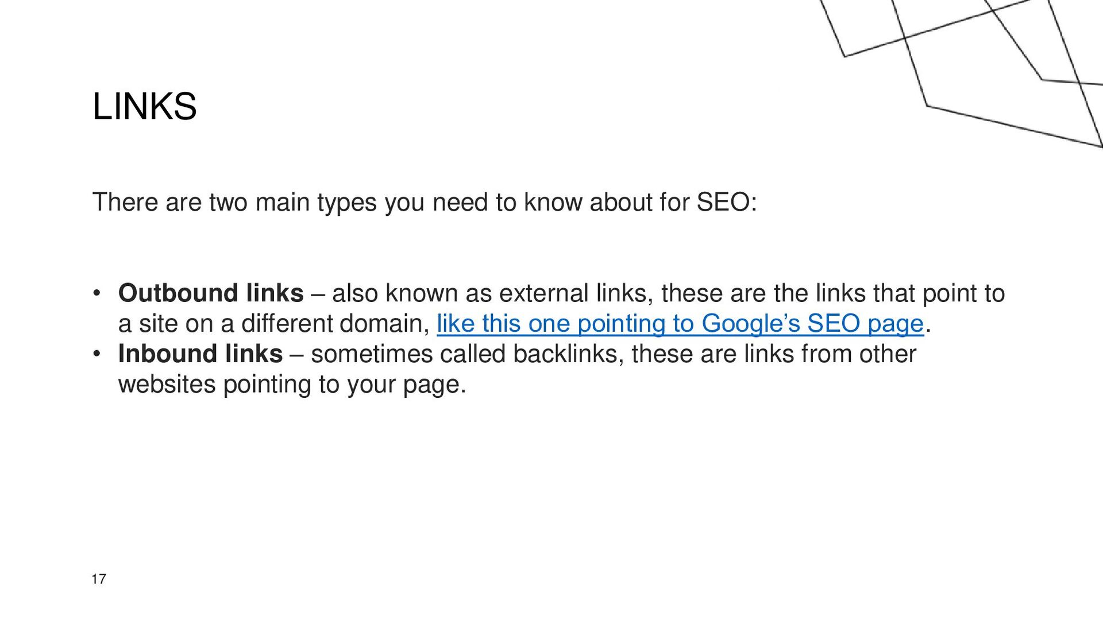The height and width of the screenshot is (620, 1103).
Task: Click the phrase external links
Action: (576, 293)
